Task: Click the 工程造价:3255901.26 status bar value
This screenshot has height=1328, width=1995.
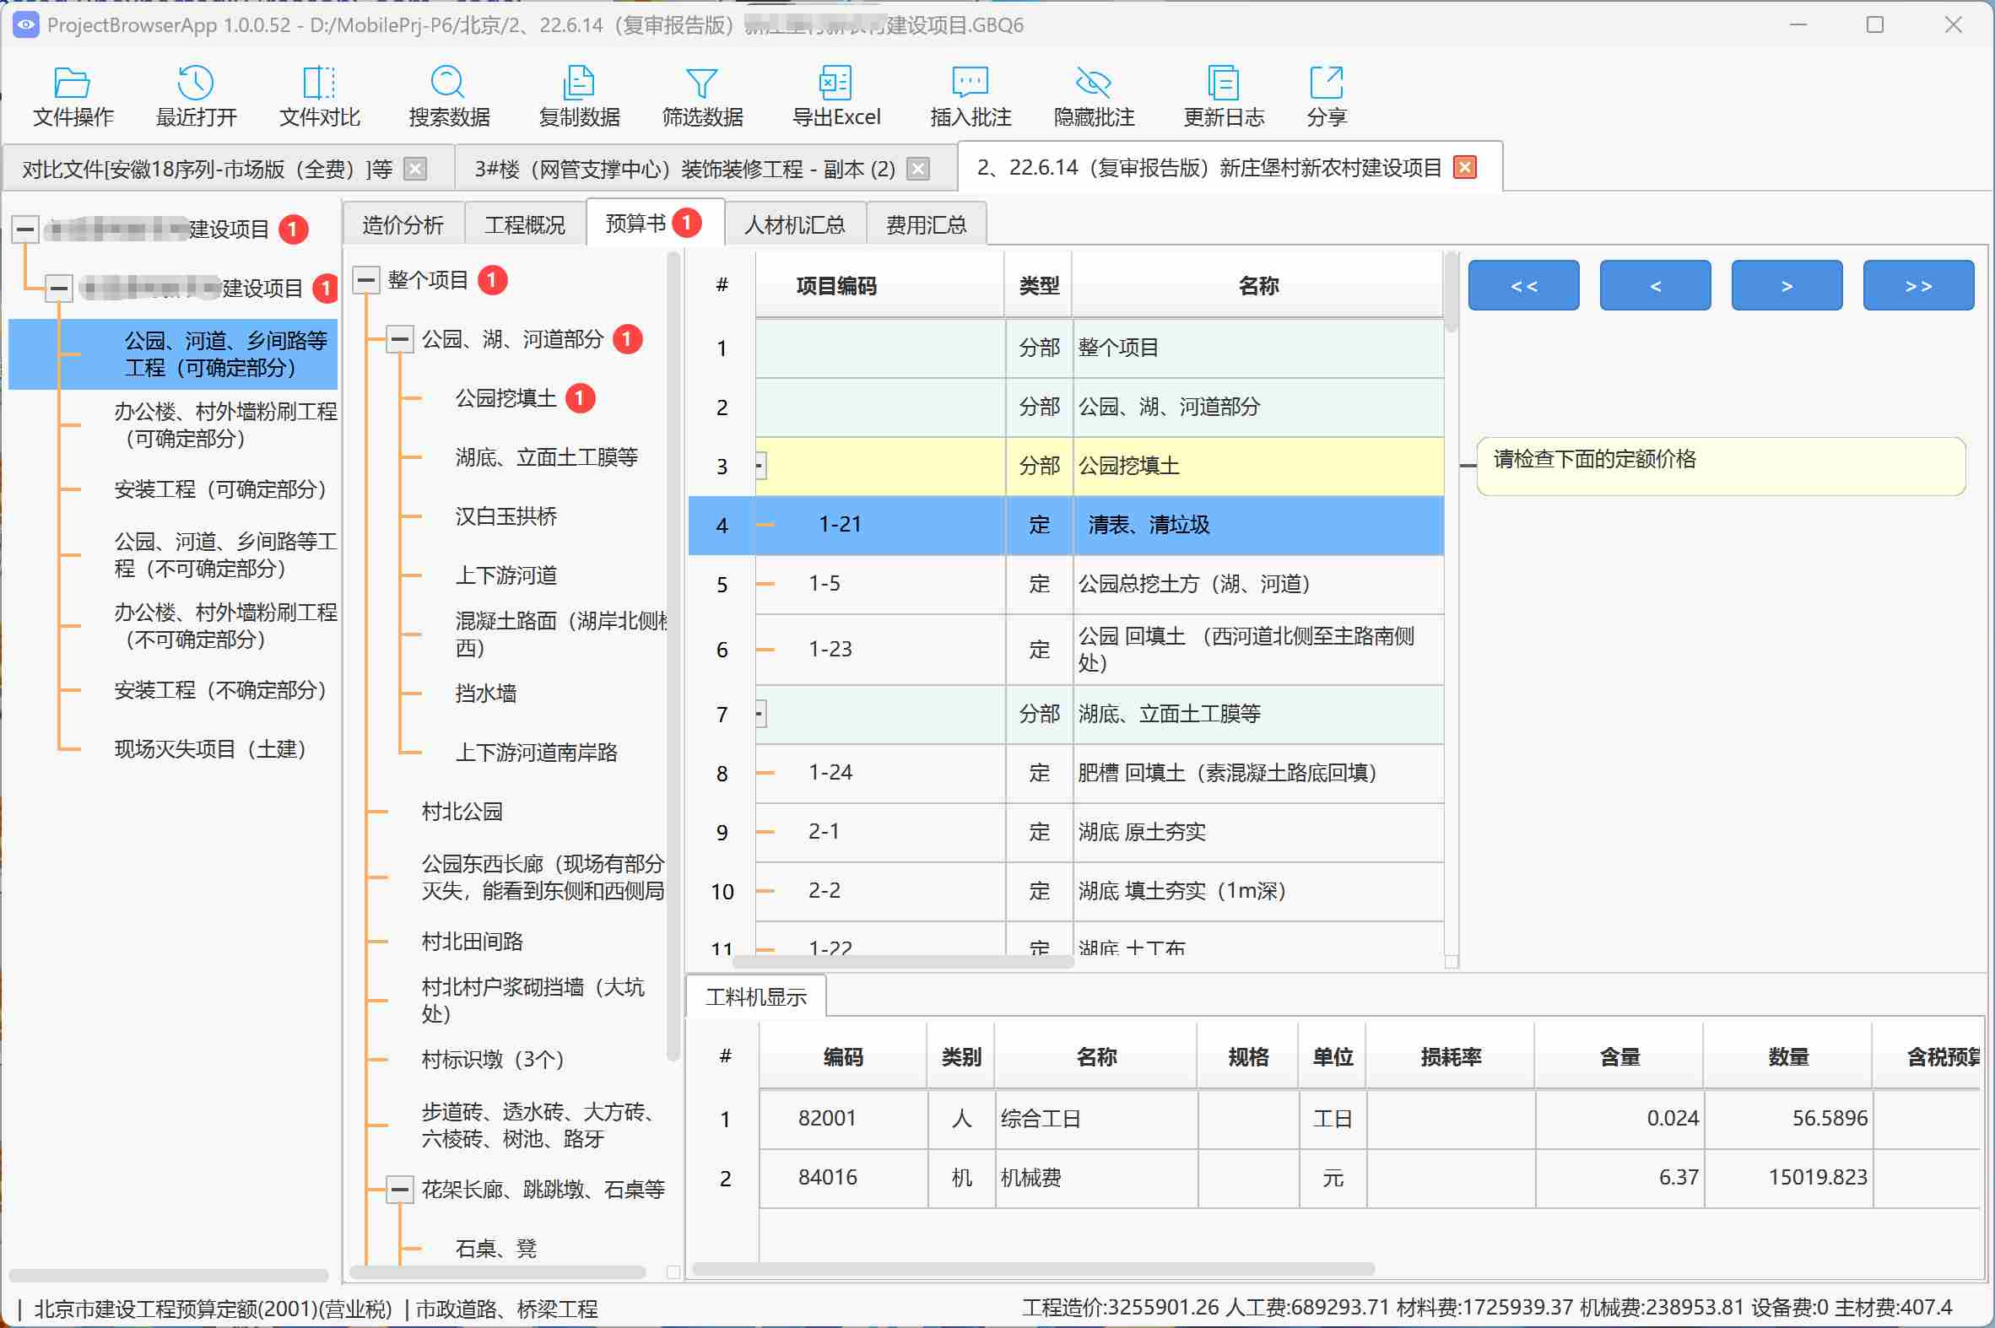Action: 1121,1308
